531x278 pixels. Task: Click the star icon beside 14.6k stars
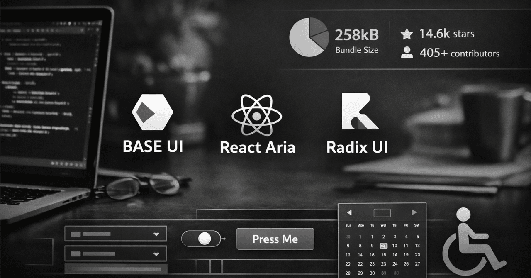point(407,34)
